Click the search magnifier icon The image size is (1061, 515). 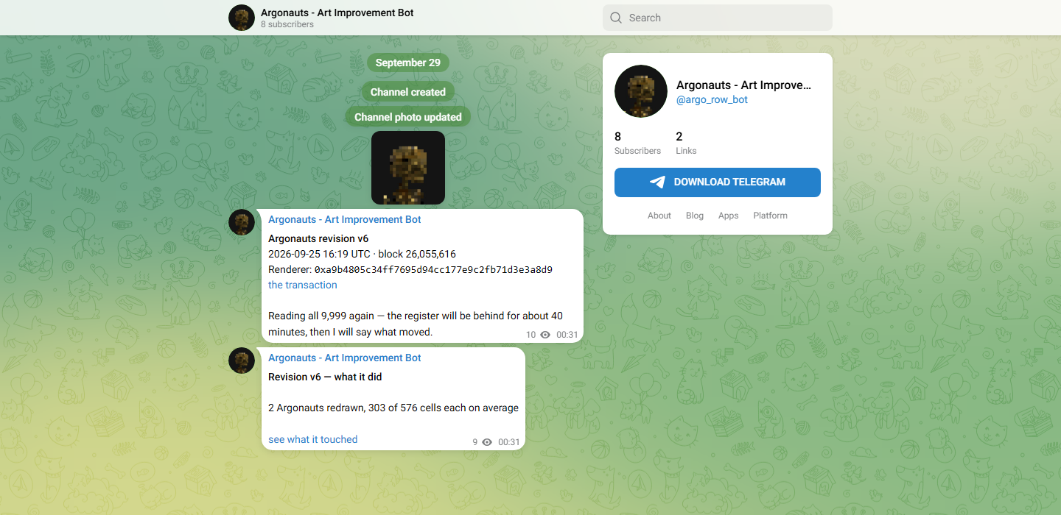click(x=616, y=18)
